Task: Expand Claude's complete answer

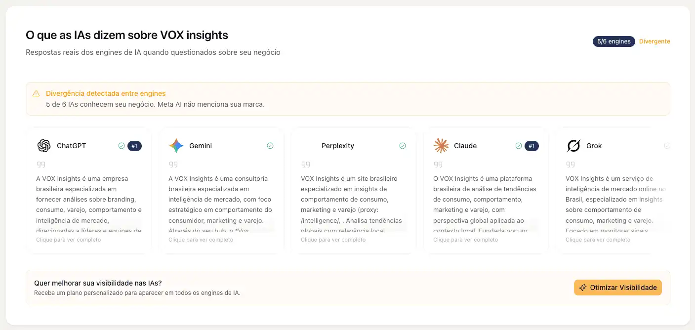Action: pos(465,240)
